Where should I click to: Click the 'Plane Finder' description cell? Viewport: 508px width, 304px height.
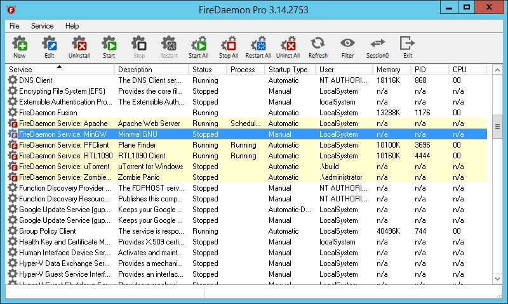[137, 145]
